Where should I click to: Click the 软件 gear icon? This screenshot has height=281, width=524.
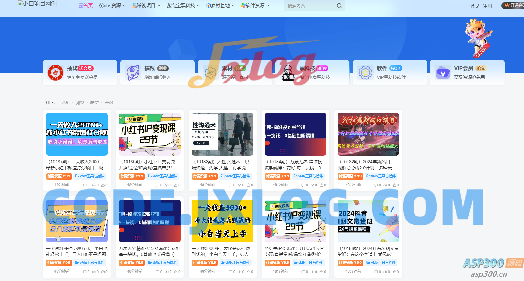pyautogui.click(x=365, y=73)
